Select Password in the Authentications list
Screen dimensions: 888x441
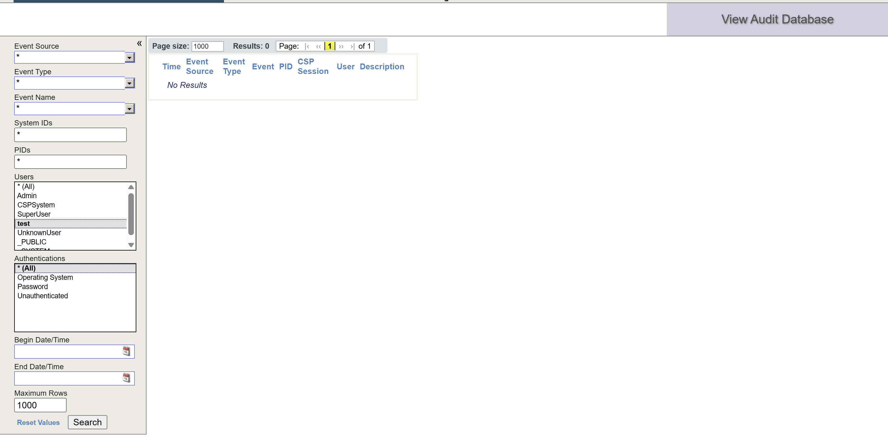33,287
